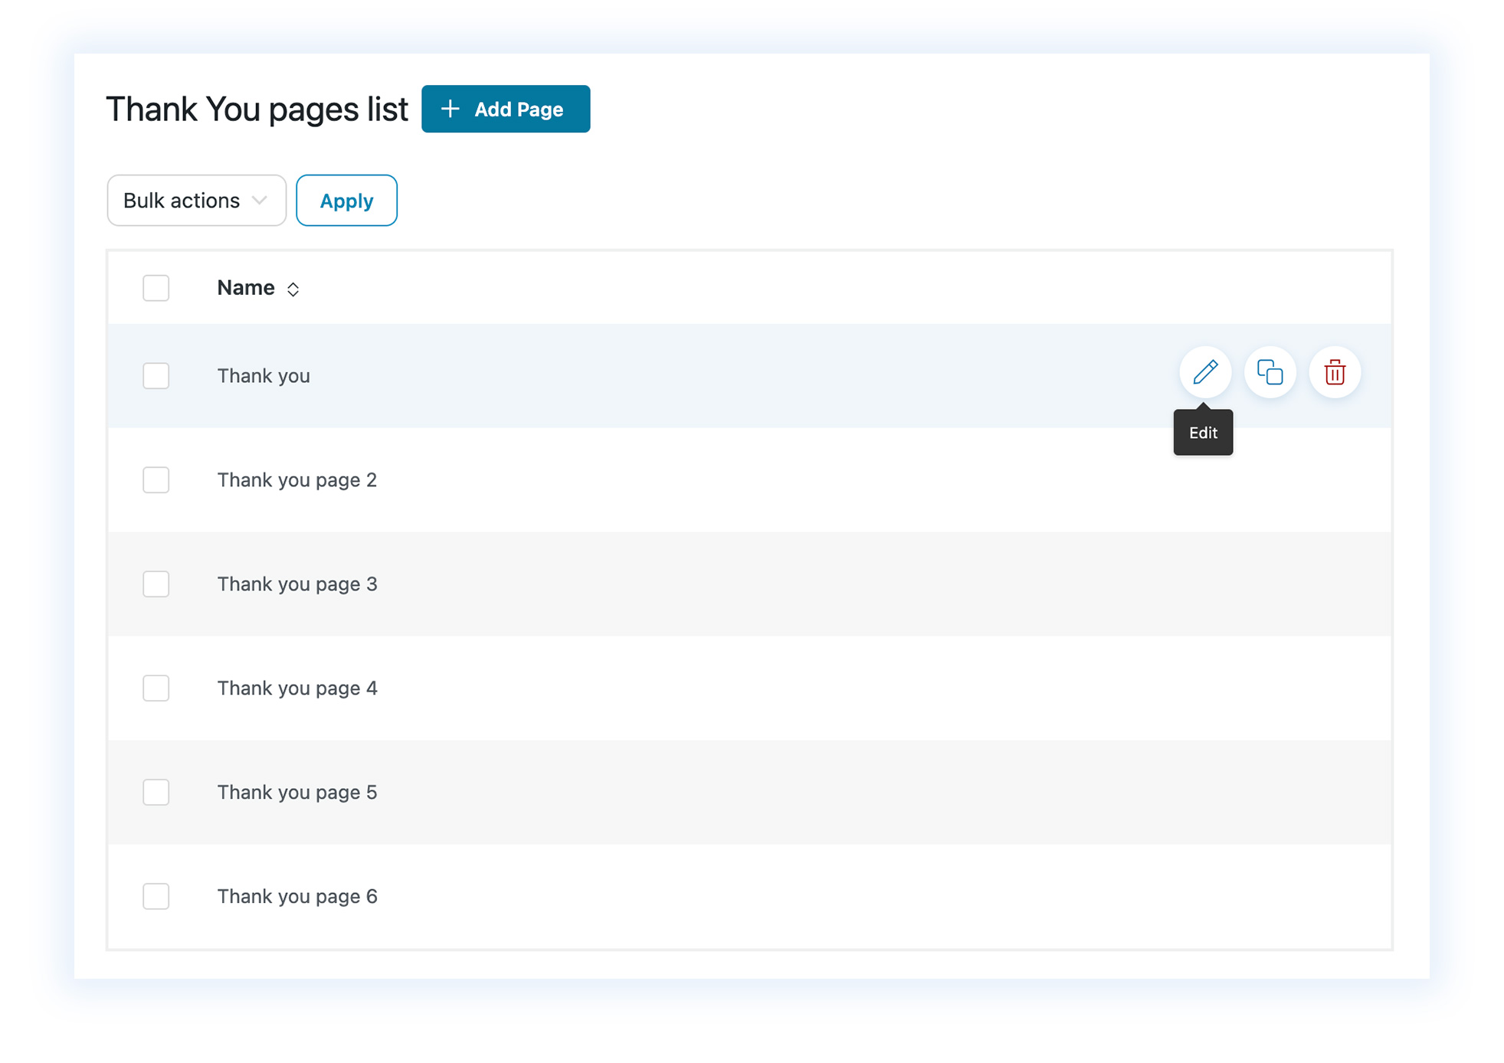Check the select-all checkbox in header
The height and width of the screenshot is (1063, 1504).
156,288
